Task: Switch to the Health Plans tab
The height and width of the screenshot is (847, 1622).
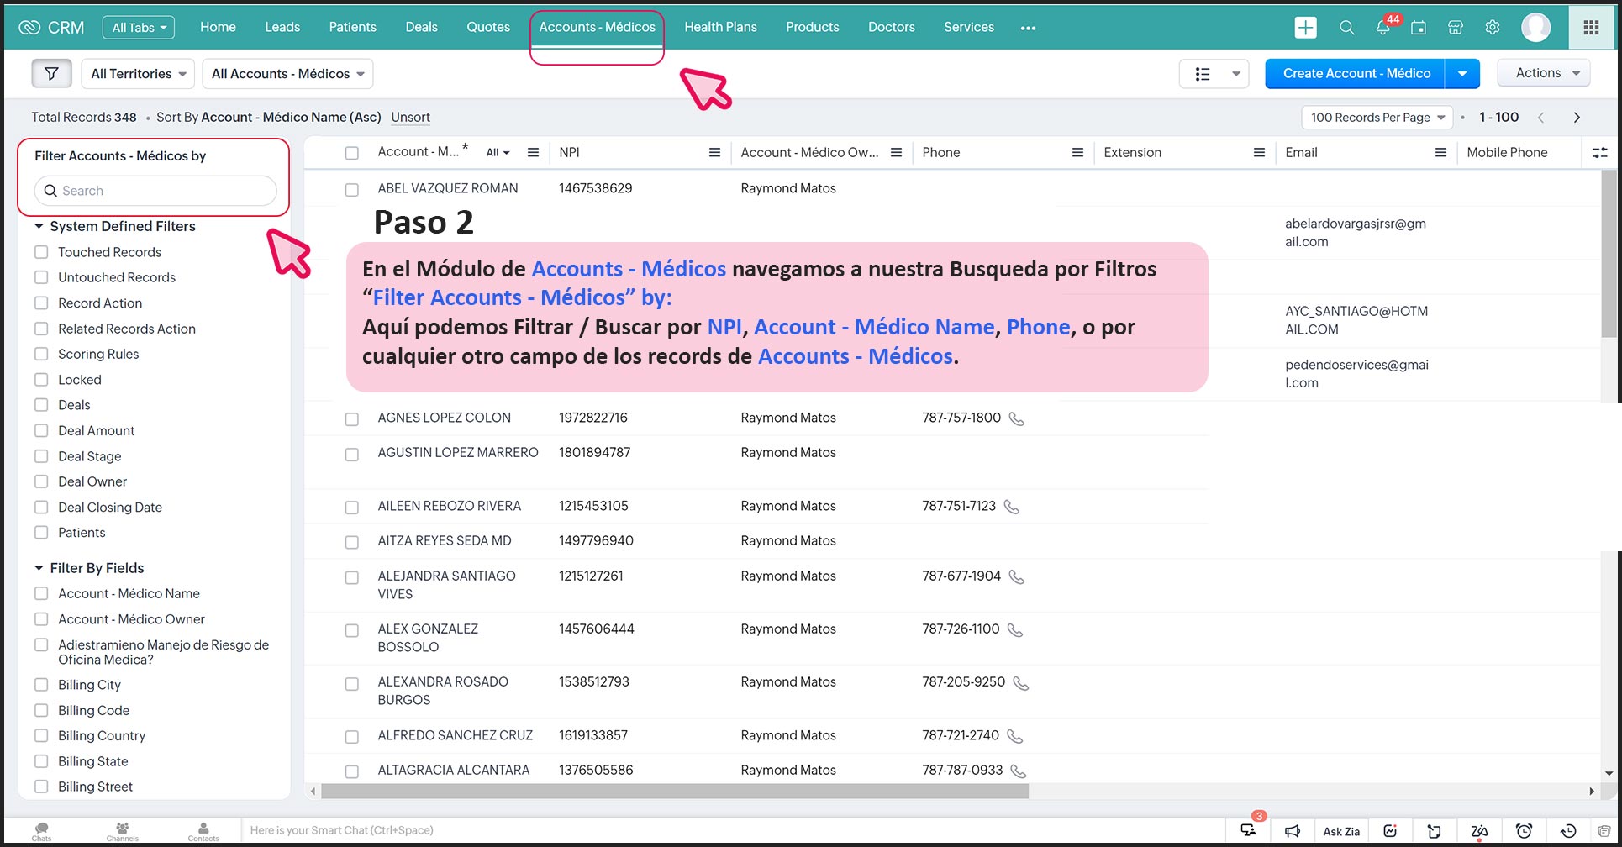Action: tap(720, 27)
